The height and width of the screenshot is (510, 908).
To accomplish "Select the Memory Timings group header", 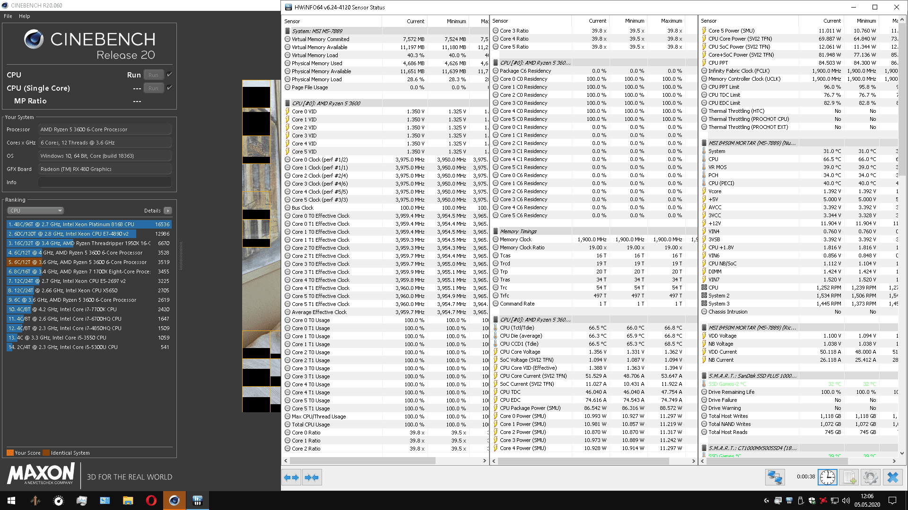I will pyautogui.click(x=594, y=231).
